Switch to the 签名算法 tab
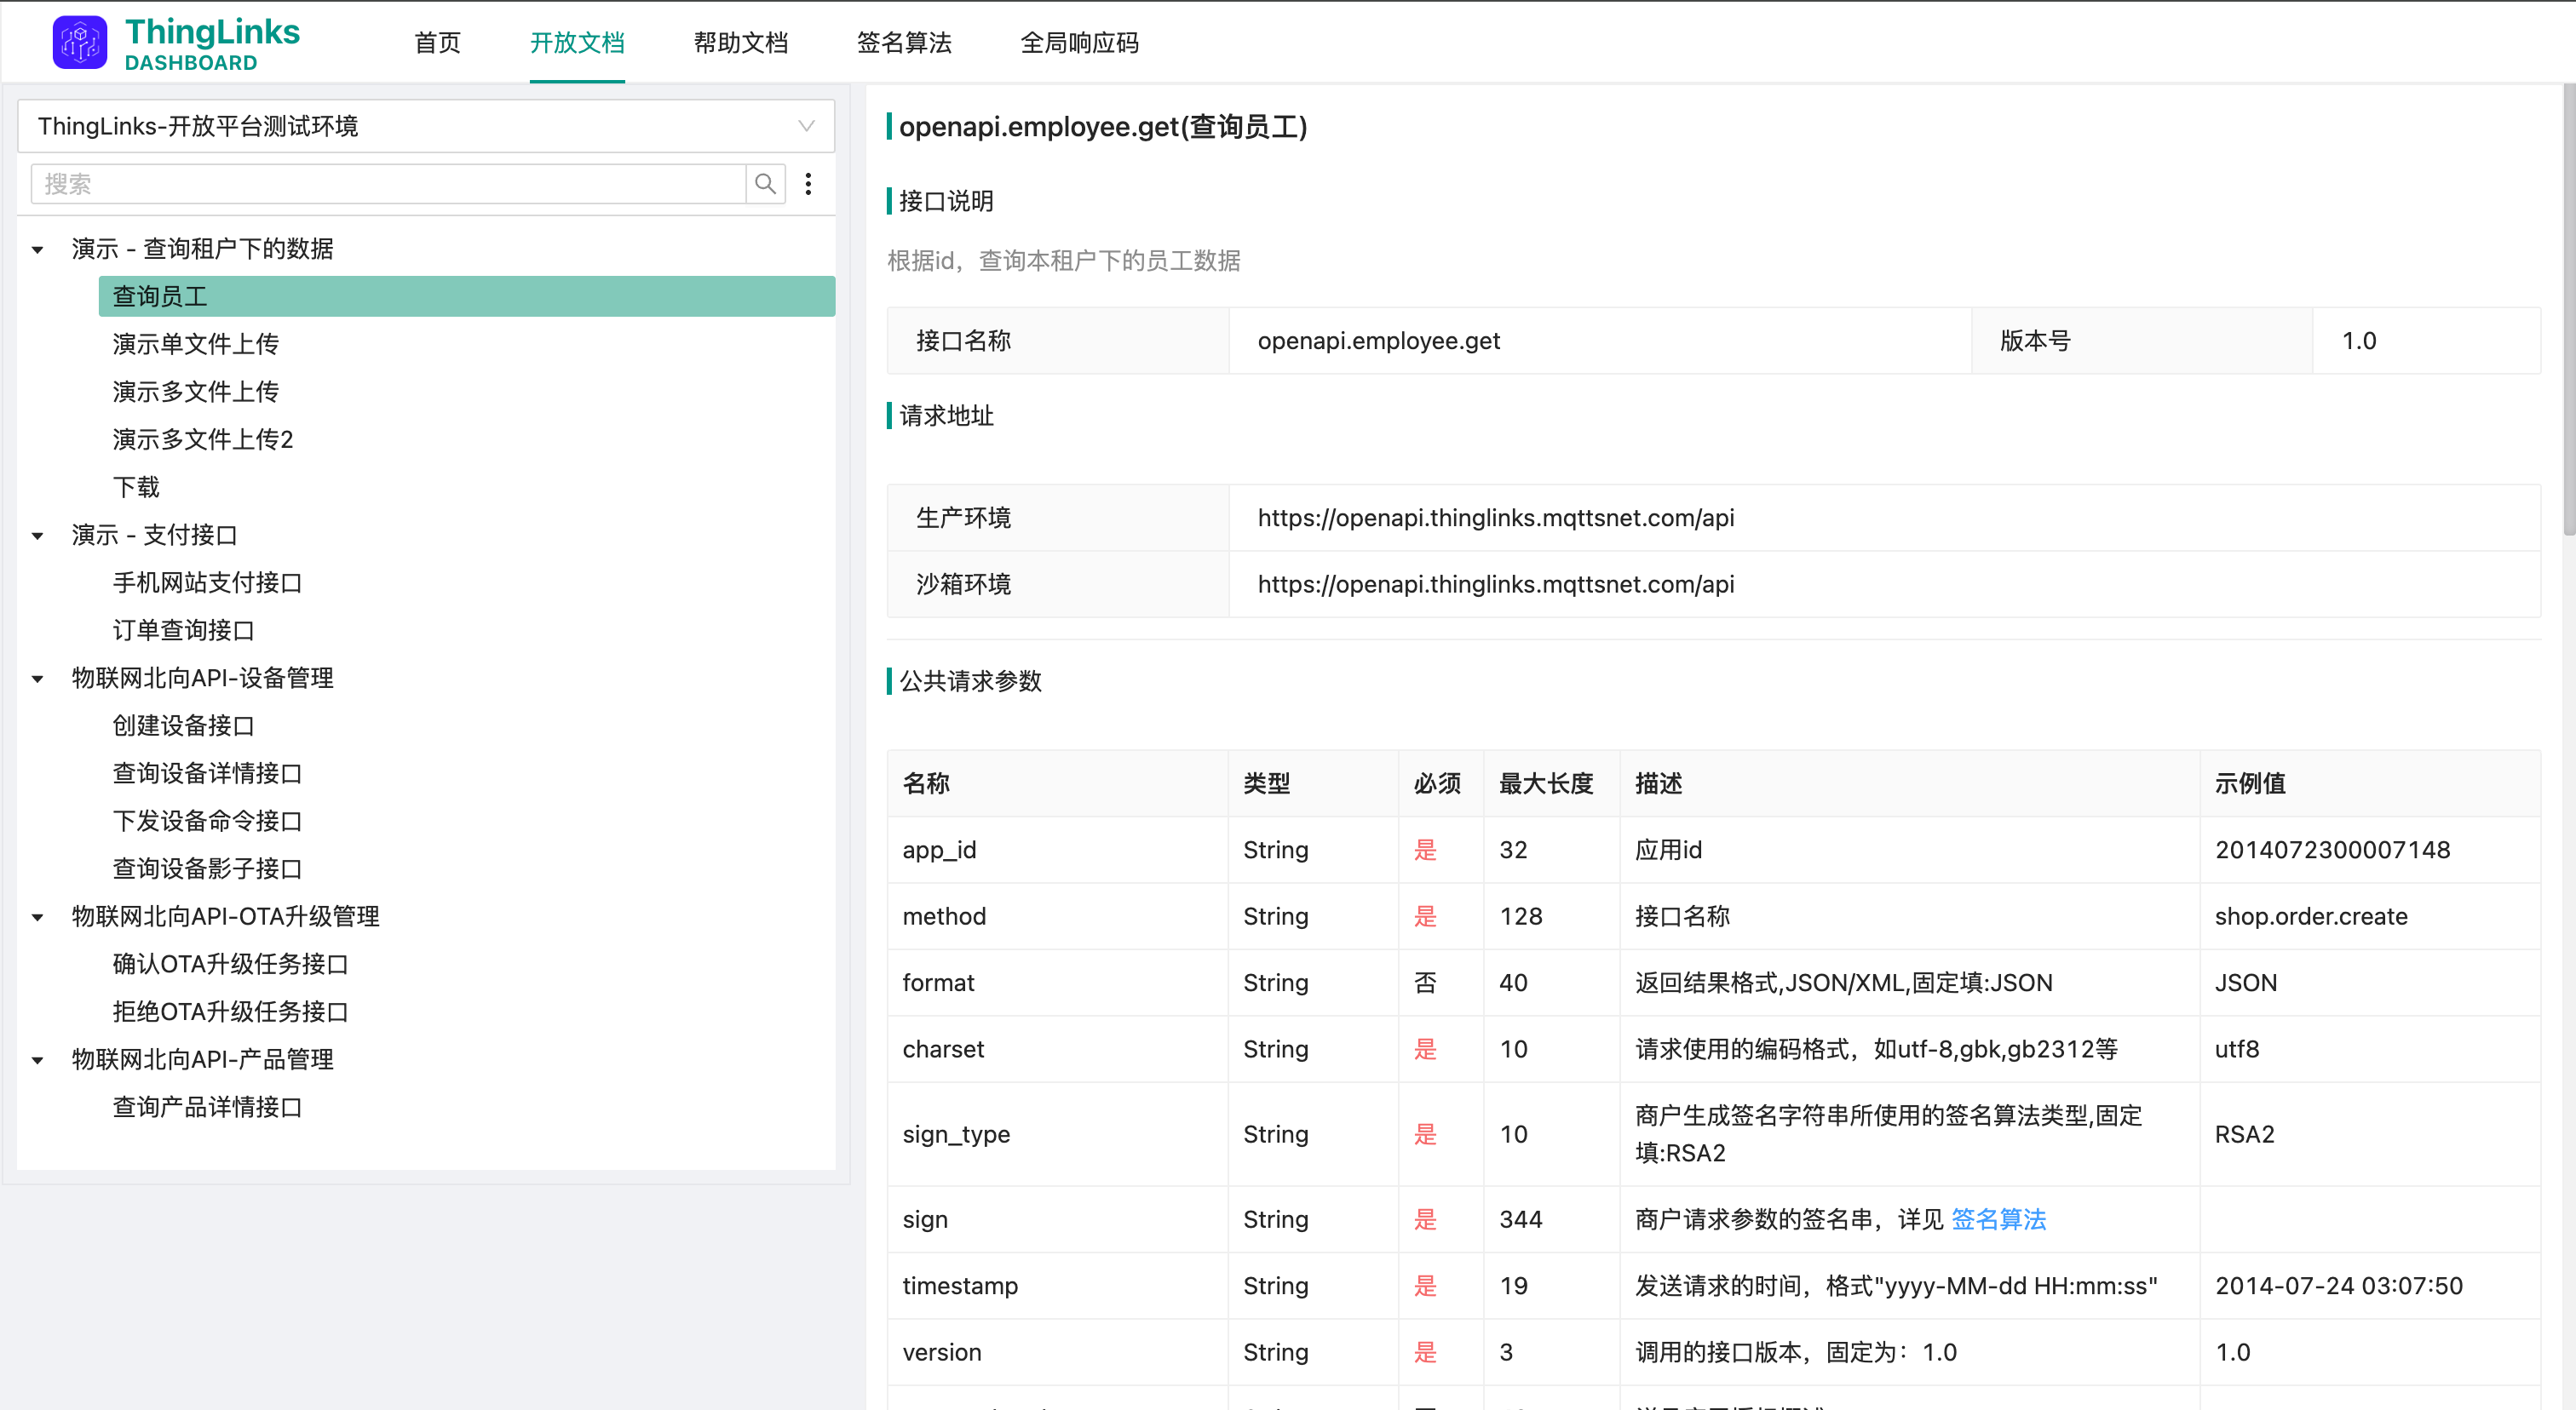Image resolution: width=2576 pixels, height=1410 pixels. tap(904, 43)
